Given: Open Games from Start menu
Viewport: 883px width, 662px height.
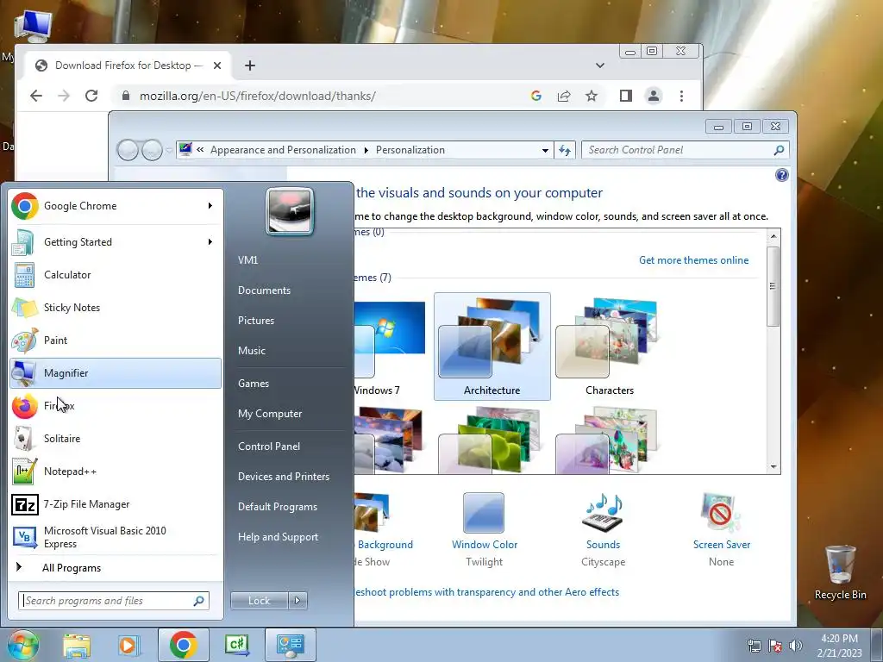Looking at the screenshot, I should click(254, 384).
